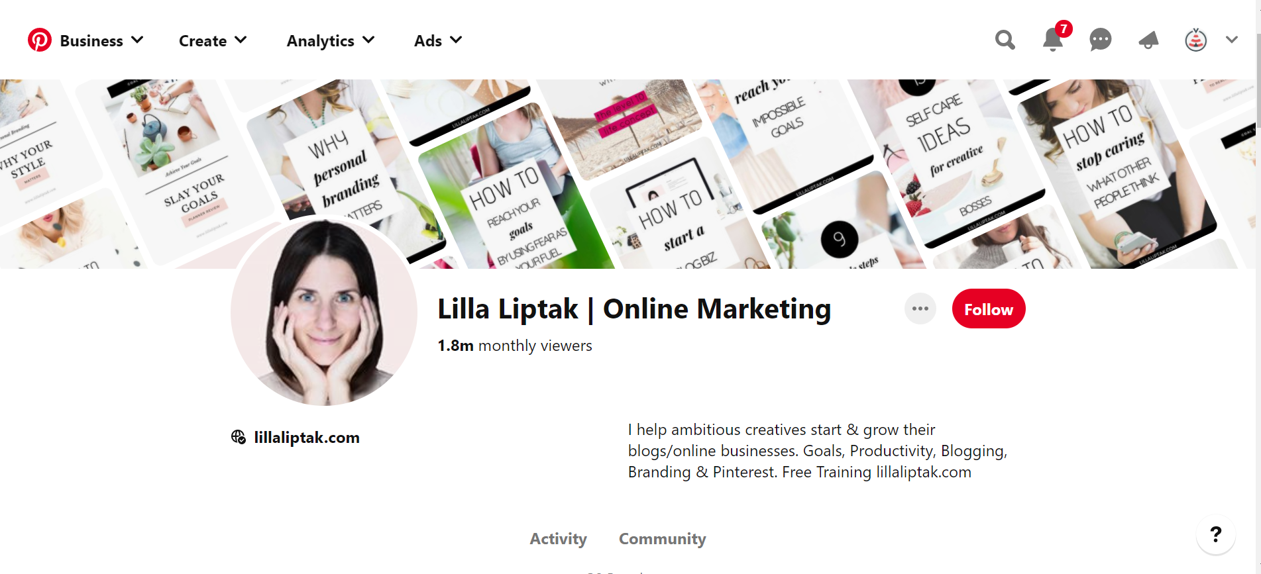
Task: Expand the Business dropdown menu
Action: [x=101, y=40]
